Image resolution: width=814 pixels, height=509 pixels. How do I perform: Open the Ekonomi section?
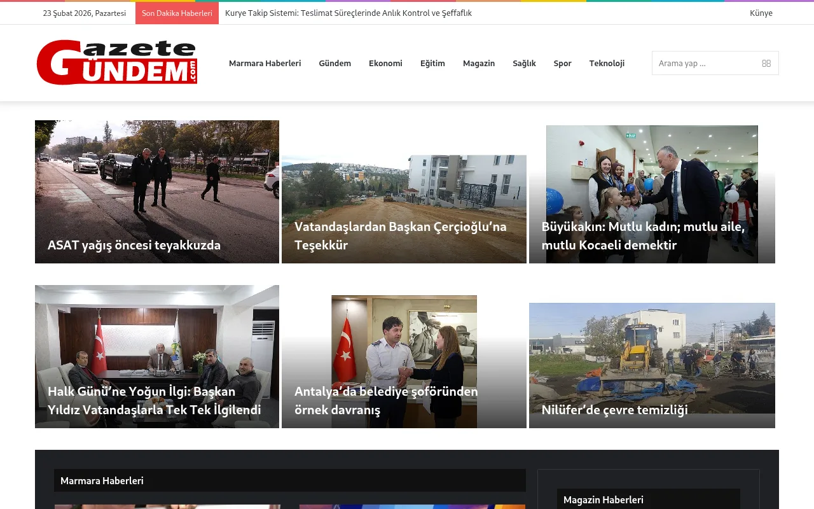click(x=385, y=63)
